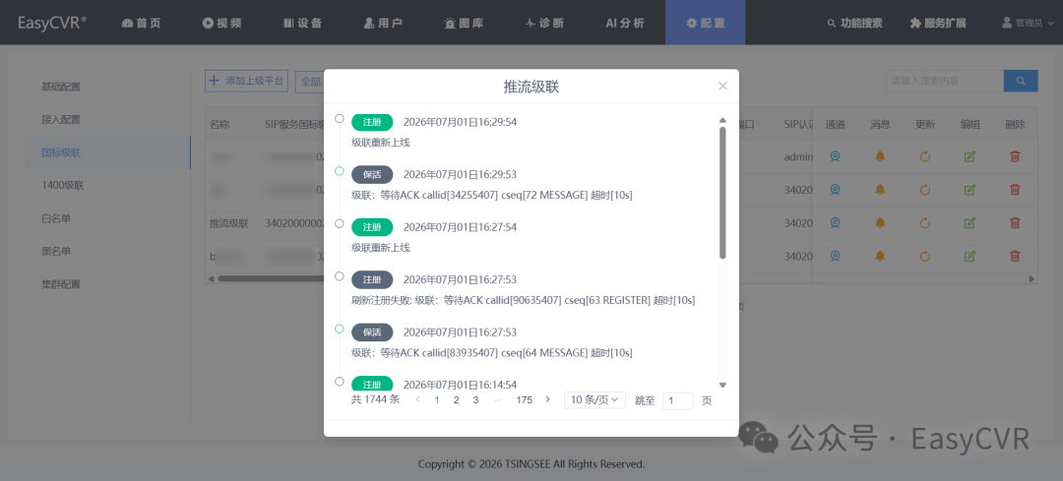Image resolution: width=1063 pixels, height=481 pixels.
Task: Open the 图库 nav menu
Action: 464,23
